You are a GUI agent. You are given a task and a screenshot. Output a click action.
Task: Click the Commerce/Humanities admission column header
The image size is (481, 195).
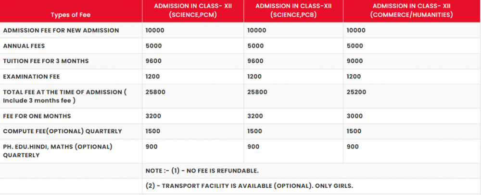tap(412, 10)
